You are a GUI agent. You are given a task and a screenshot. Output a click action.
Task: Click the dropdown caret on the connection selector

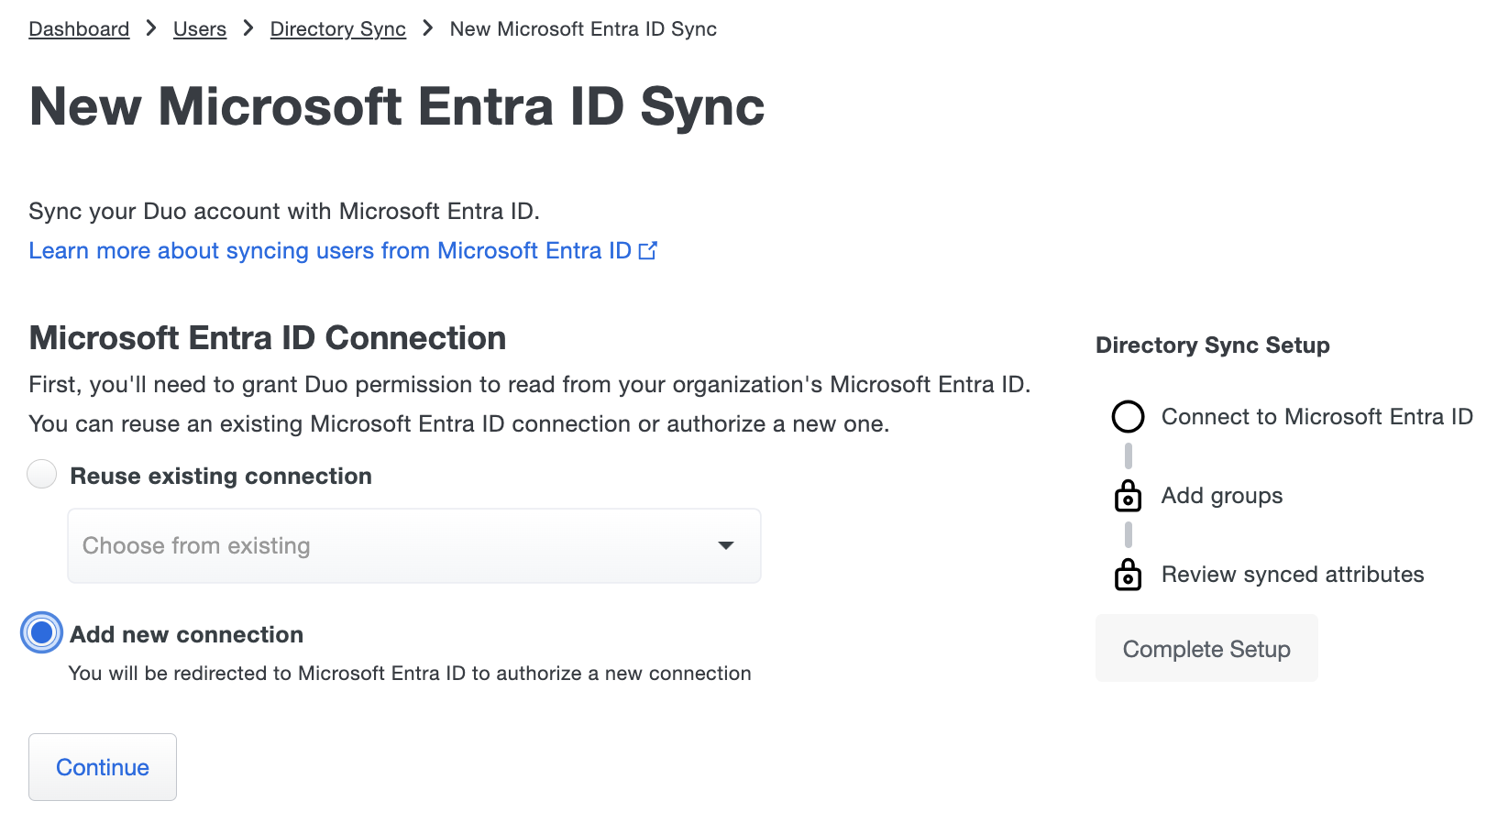pos(726,545)
